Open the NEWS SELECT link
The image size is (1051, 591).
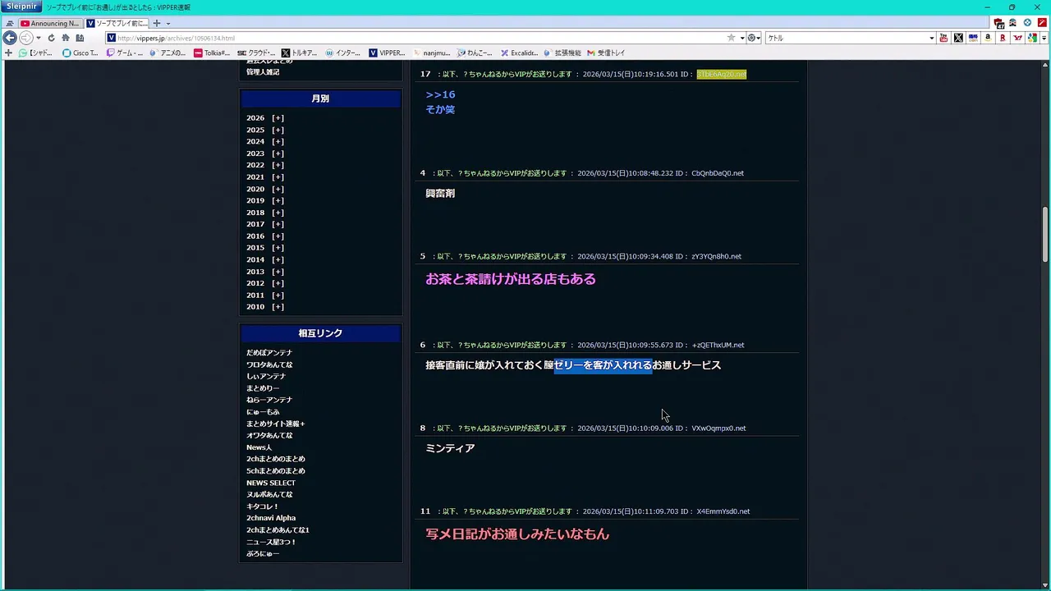point(271,483)
